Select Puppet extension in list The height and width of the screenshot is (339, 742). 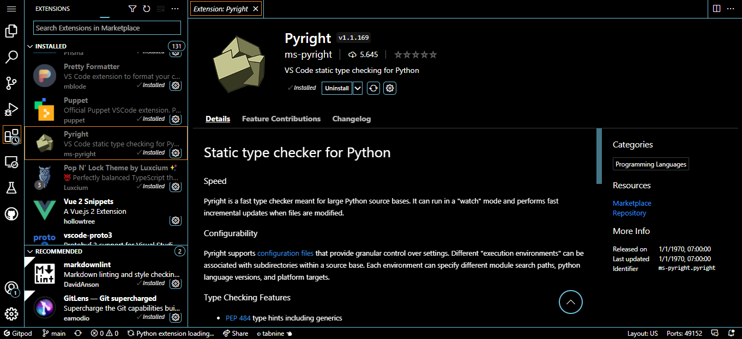click(x=106, y=109)
